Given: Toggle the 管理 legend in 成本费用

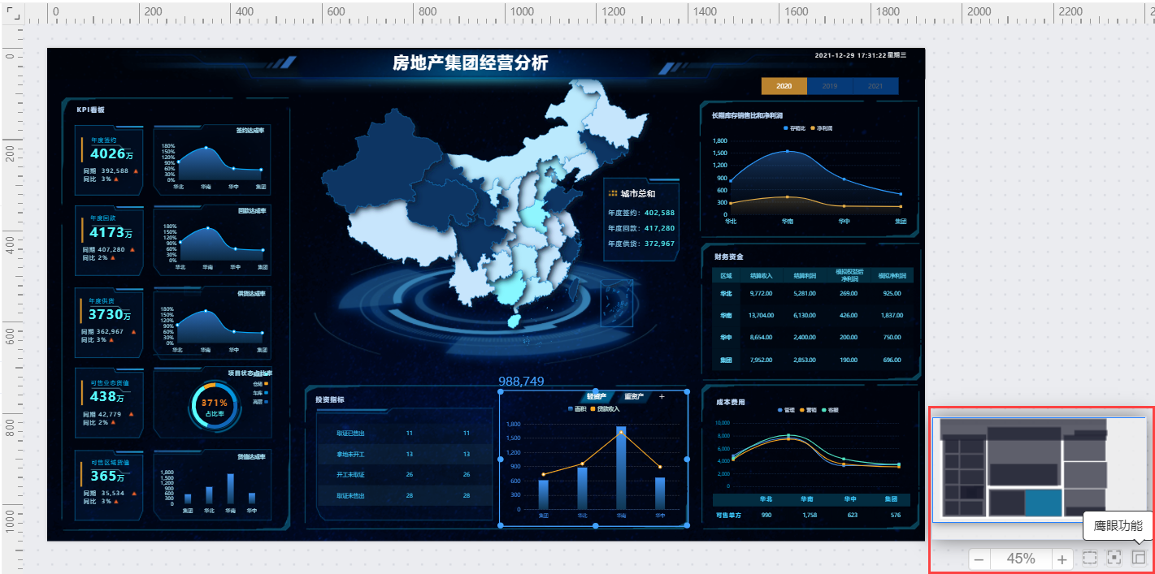Looking at the screenshot, I should click(787, 411).
